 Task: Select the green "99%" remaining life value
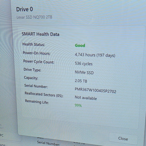click(78, 105)
